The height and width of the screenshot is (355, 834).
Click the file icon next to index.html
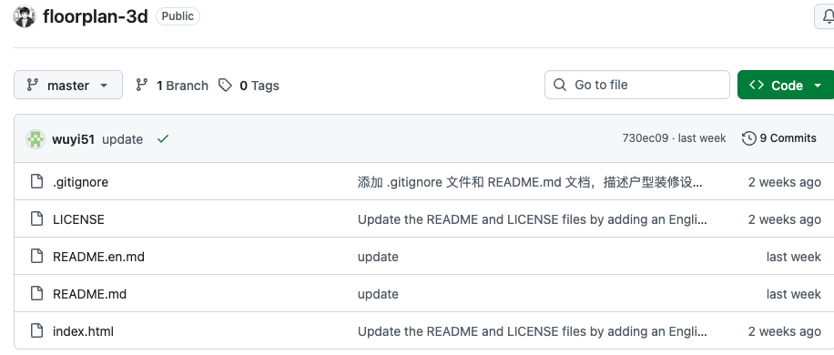point(36,330)
